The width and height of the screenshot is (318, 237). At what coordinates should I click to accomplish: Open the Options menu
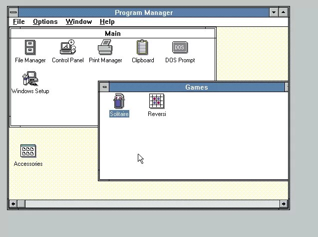click(x=45, y=21)
